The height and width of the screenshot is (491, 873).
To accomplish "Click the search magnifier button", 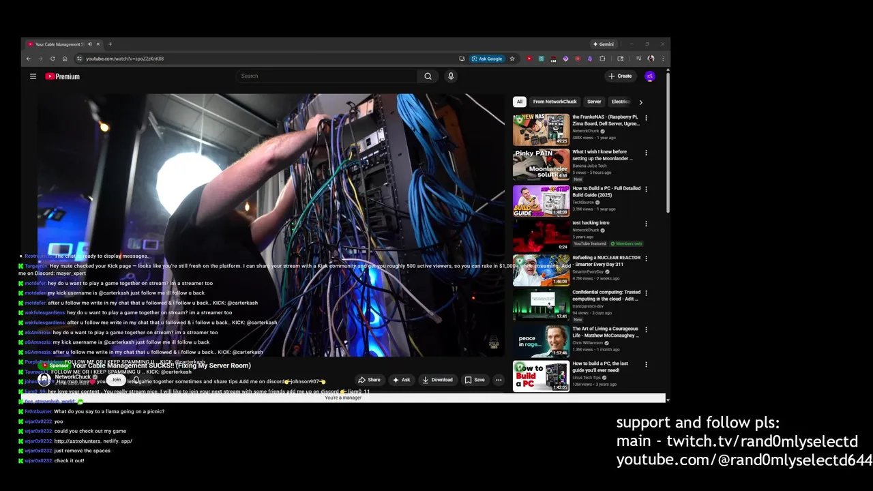I will 428,76.
